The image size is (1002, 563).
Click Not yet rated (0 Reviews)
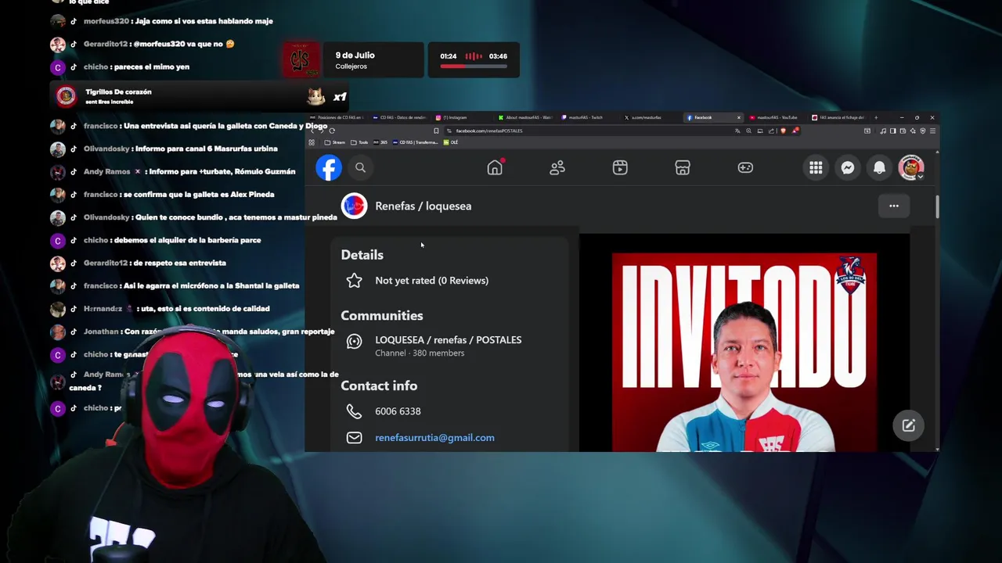click(x=431, y=280)
